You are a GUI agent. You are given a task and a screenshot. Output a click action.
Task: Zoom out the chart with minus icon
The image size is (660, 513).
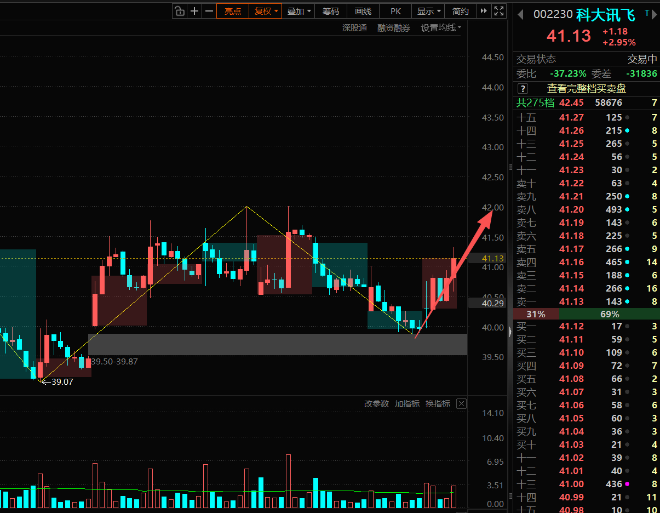point(209,11)
